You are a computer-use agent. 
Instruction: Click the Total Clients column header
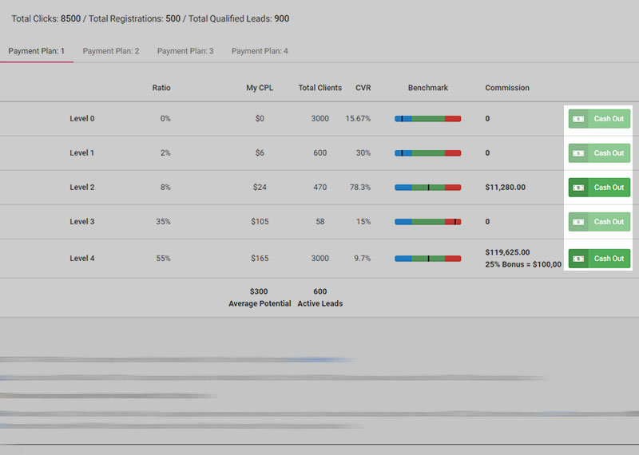point(319,88)
